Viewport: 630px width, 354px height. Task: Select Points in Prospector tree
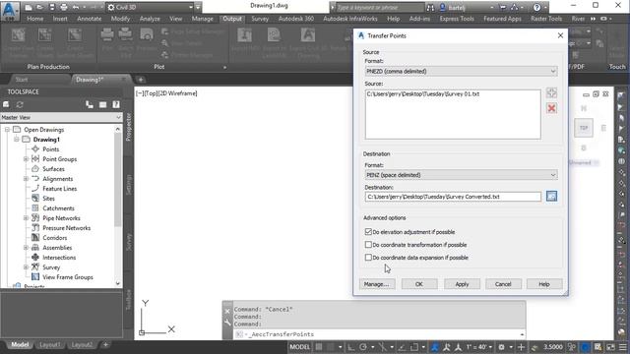pos(50,148)
